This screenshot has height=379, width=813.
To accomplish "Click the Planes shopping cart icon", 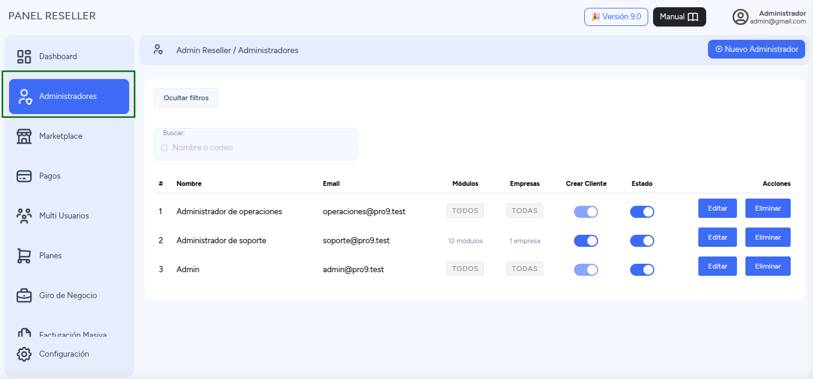I will pyautogui.click(x=24, y=256).
